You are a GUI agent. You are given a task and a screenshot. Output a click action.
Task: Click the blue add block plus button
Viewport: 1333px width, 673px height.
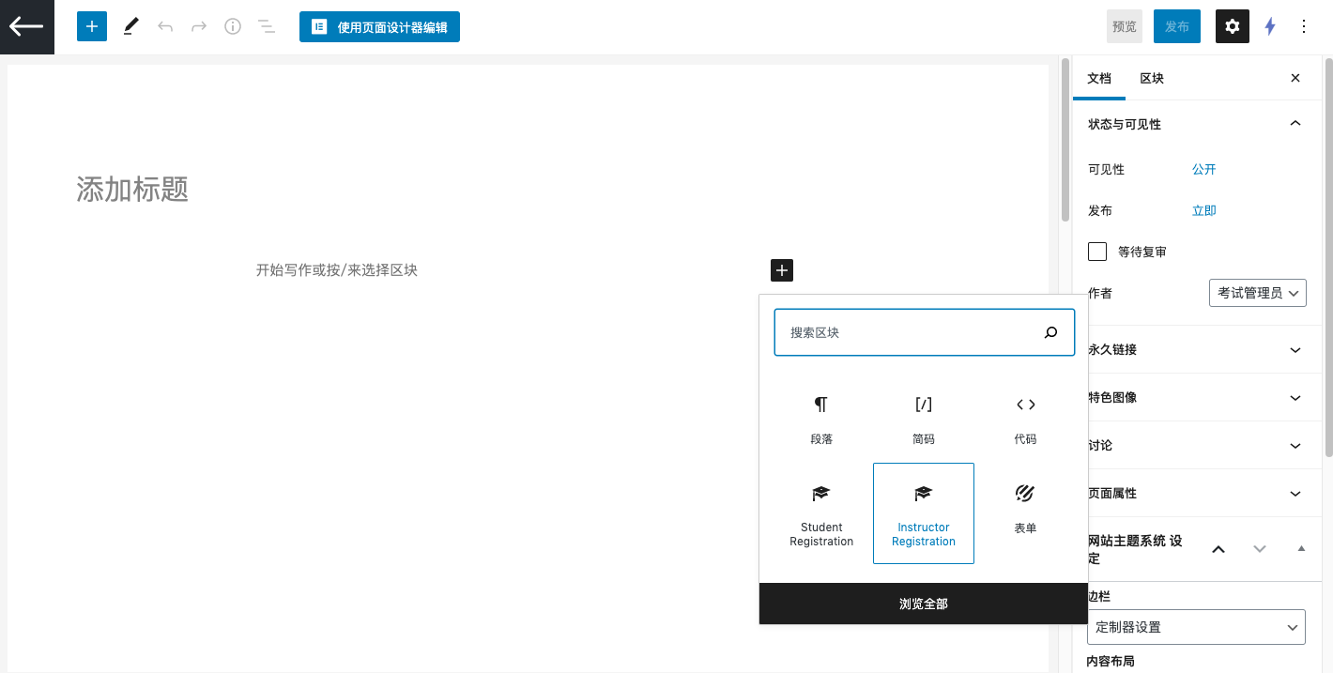[x=92, y=26]
